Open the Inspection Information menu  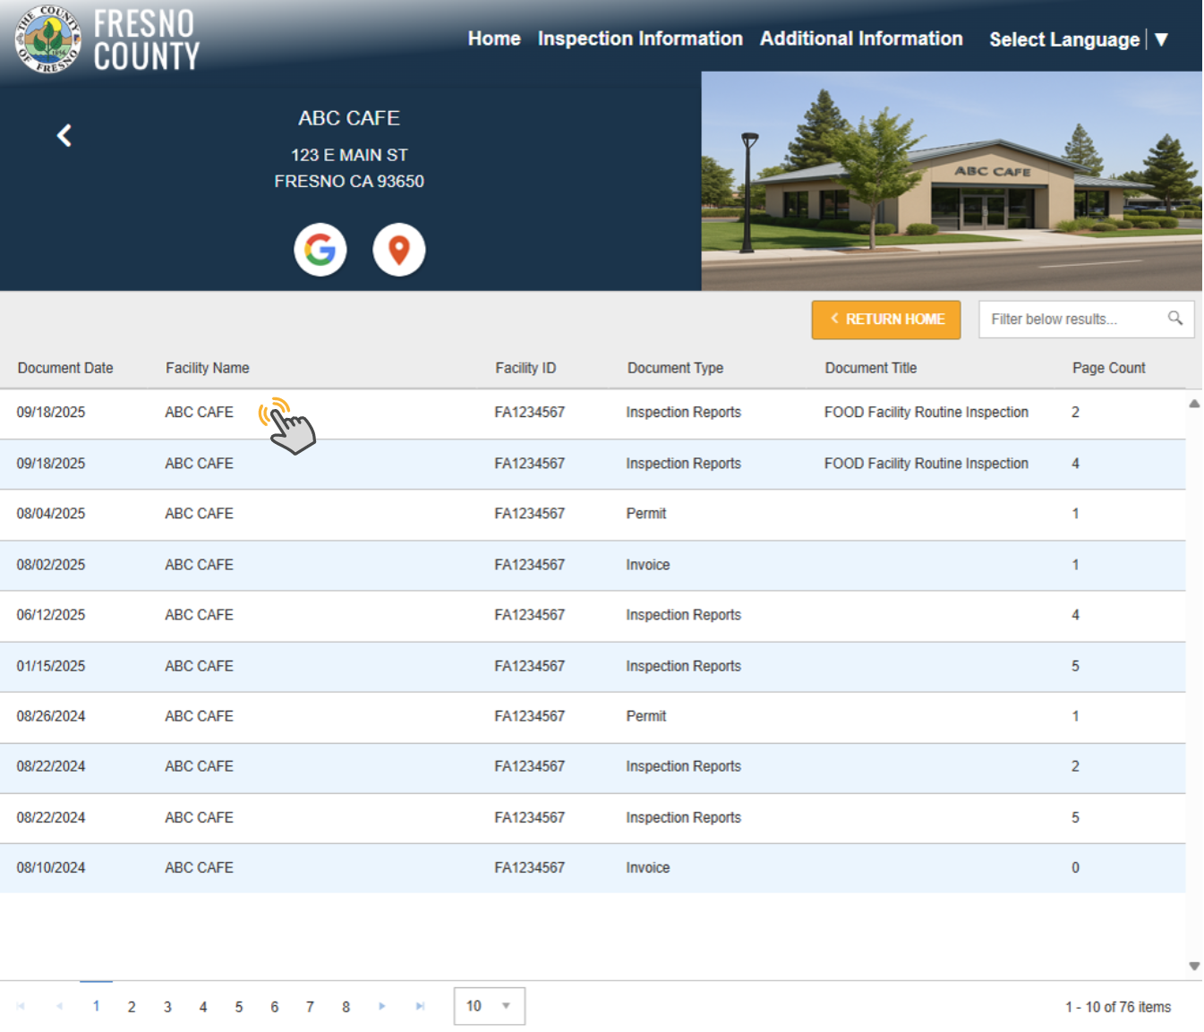(x=639, y=38)
